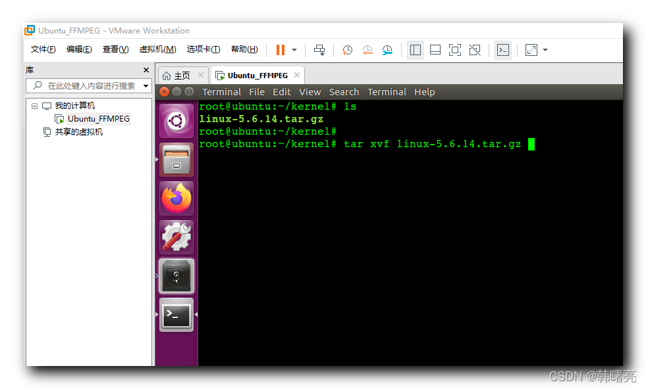This screenshot has height=389, width=646.
Task: Toggle Unity mode icon in toolbar
Action: tap(474, 50)
